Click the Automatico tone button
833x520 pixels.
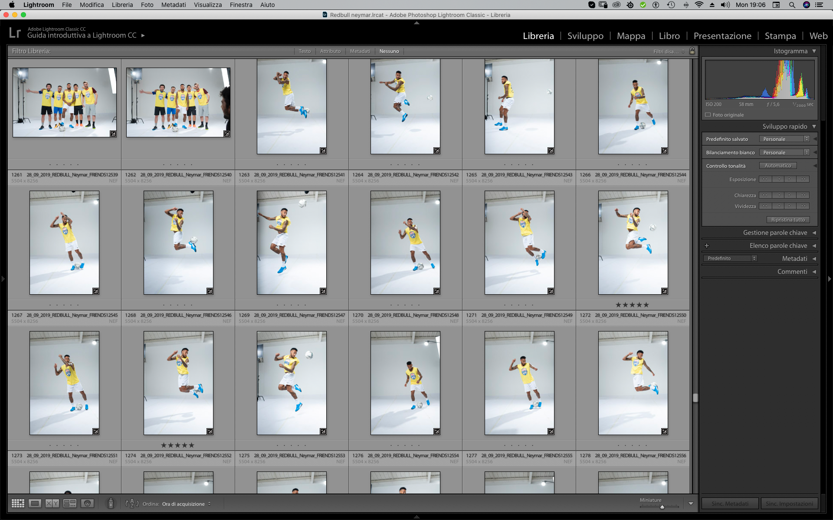pos(777,166)
